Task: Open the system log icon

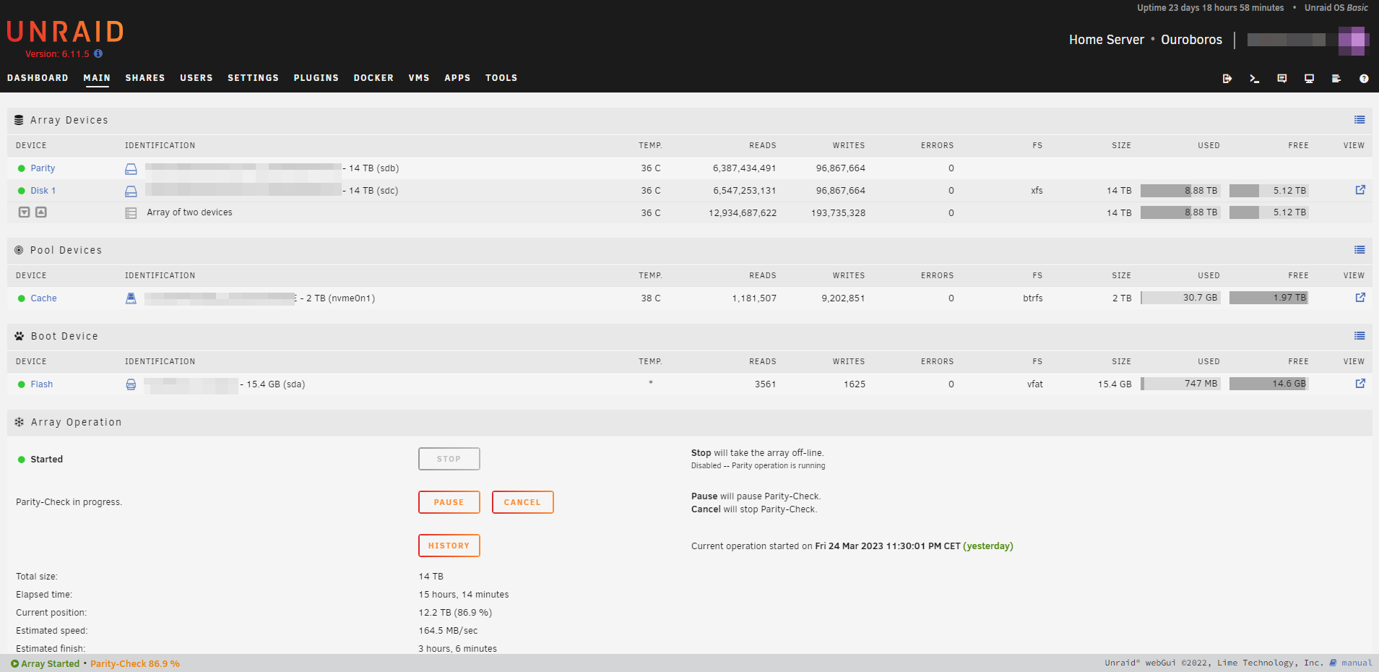Action: [1336, 79]
